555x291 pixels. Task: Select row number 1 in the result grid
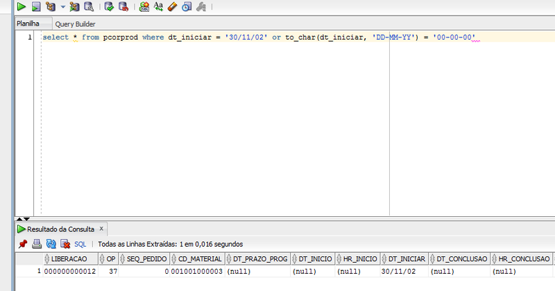click(x=30, y=271)
